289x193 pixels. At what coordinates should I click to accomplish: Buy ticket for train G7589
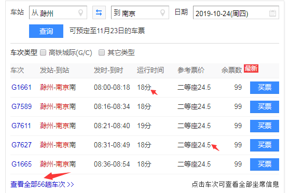tap(265, 107)
